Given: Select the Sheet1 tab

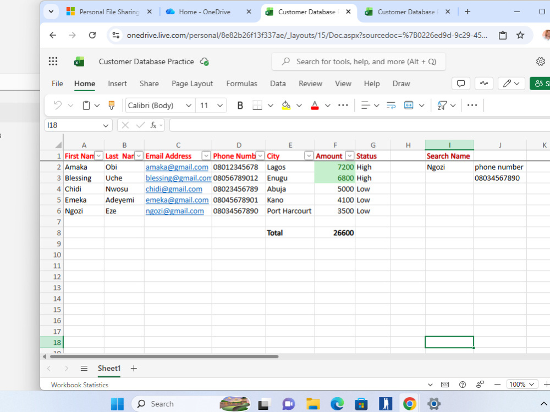Looking at the screenshot, I should [x=109, y=369].
